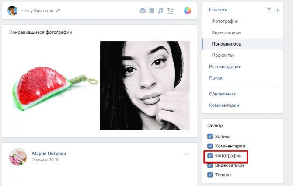Open the watermelon slice photo

(55, 88)
